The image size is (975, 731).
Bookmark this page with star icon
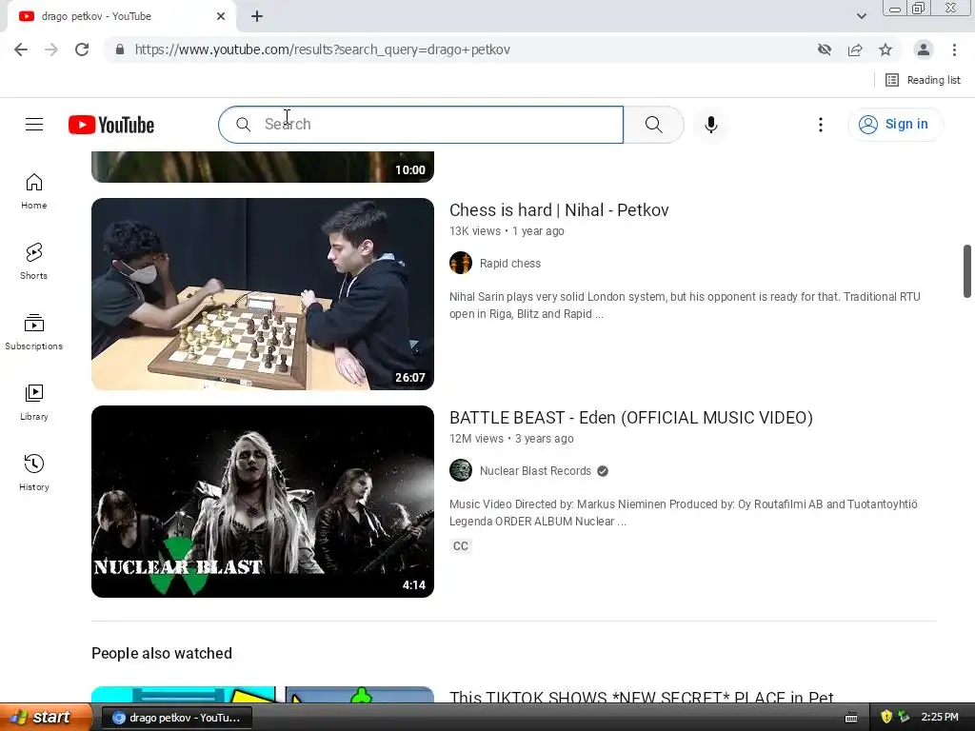tap(885, 49)
